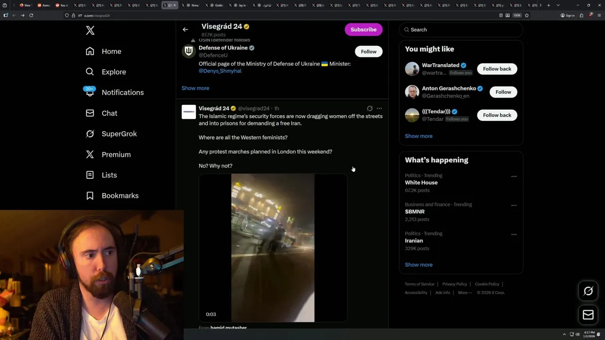Open more options for $BMNR trend
605x340 pixels.
point(514,205)
